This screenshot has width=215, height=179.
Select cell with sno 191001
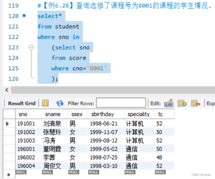pos(28,123)
